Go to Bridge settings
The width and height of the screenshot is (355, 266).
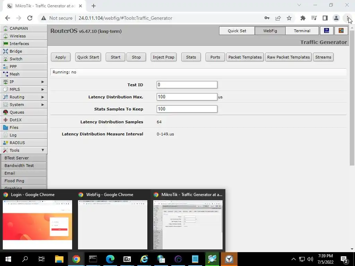point(24,51)
